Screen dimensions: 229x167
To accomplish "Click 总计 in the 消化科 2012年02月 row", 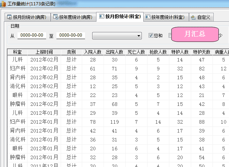I will point(71,86).
